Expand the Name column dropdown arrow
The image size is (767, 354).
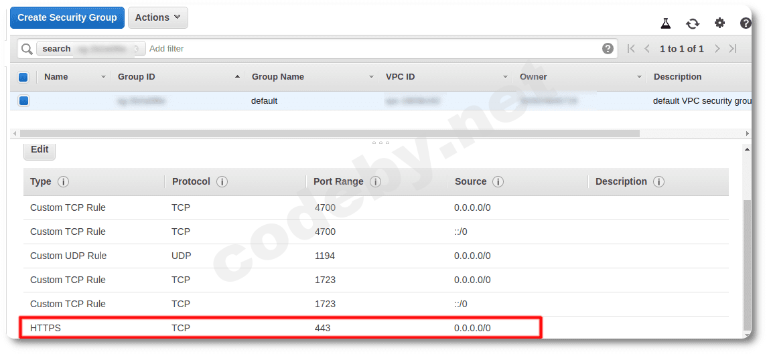coord(103,77)
